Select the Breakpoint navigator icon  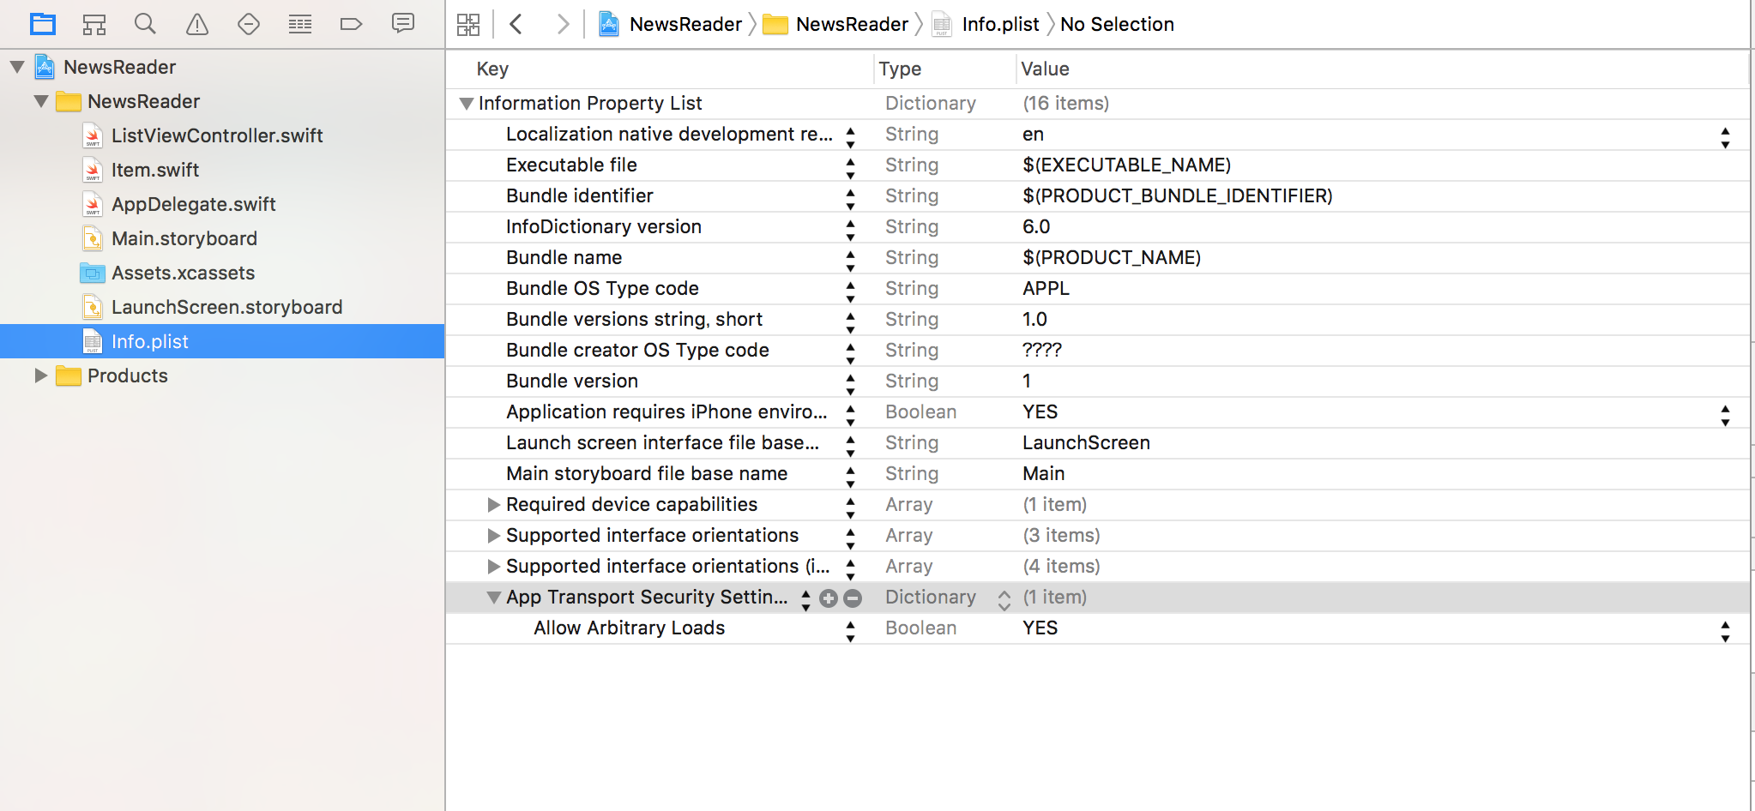(x=351, y=24)
